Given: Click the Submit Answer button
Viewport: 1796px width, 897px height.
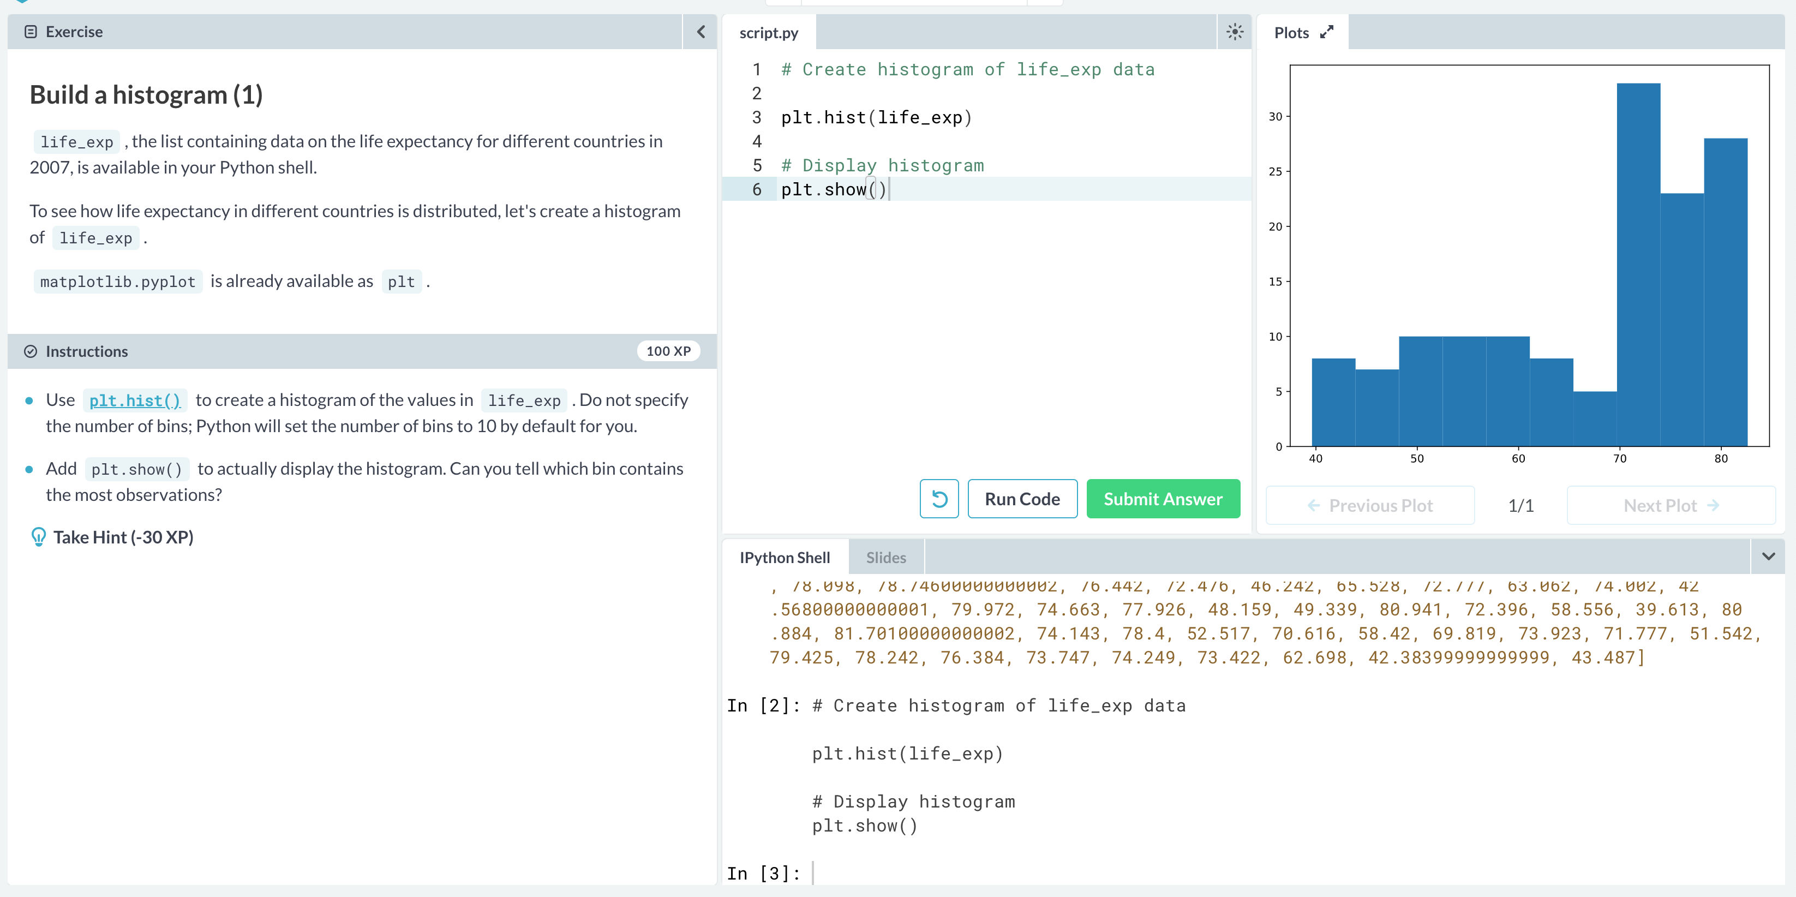Looking at the screenshot, I should coord(1162,499).
